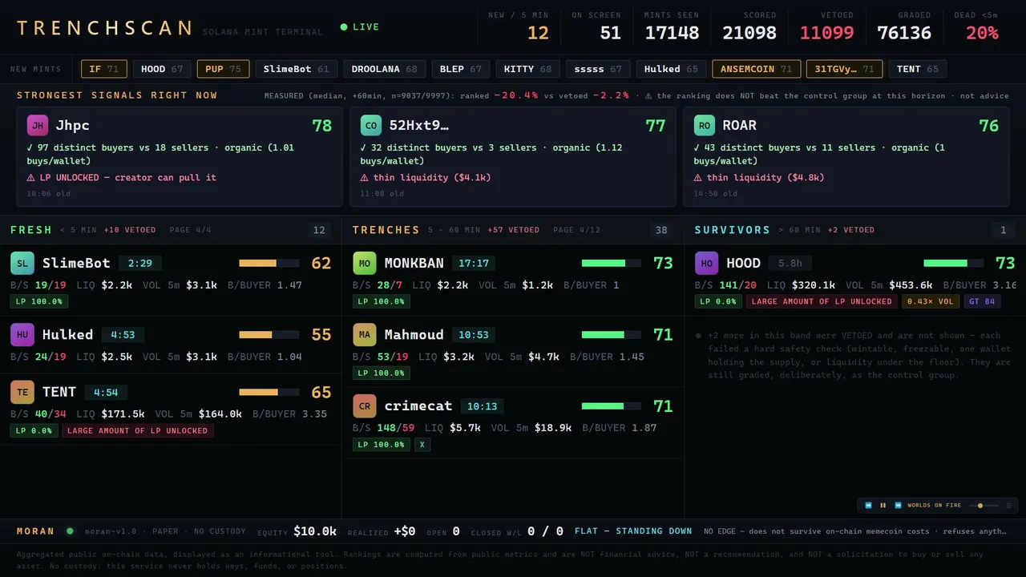The image size is (1026, 577).
Task: Click the GT 84 badge on HOOD
Action: tap(982, 302)
